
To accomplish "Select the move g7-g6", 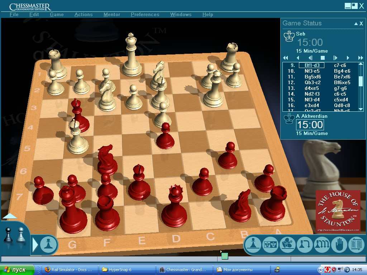I will click(340, 88).
